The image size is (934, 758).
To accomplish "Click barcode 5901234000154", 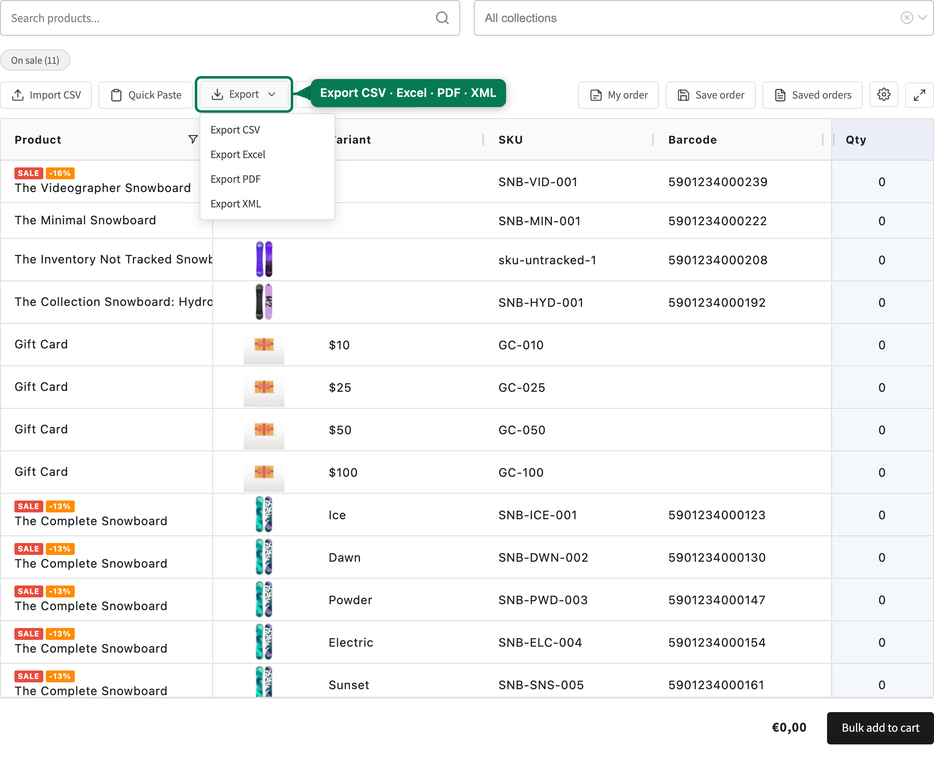I will 717,642.
